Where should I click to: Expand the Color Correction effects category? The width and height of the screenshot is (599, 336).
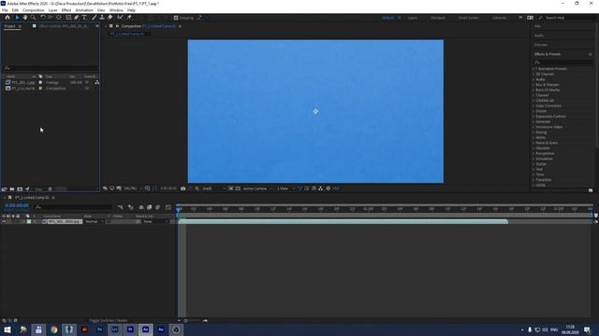point(533,105)
